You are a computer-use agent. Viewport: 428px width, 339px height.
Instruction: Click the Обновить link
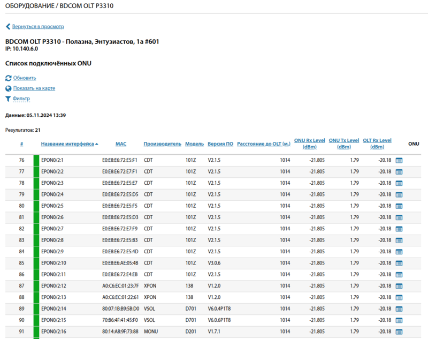25,78
